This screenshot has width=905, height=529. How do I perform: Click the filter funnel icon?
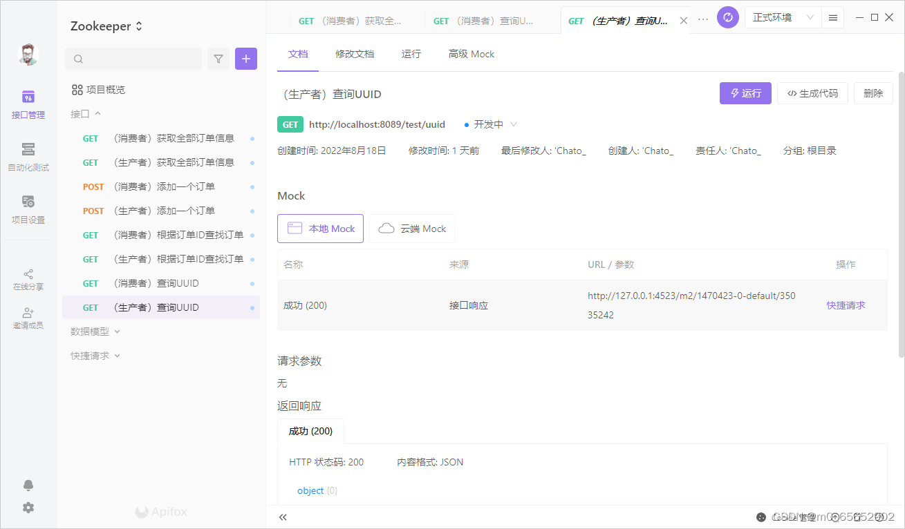pyautogui.click(x=218, y=59)
